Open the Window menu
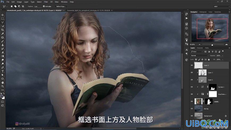The image size is (231, 130). (64, 2)
